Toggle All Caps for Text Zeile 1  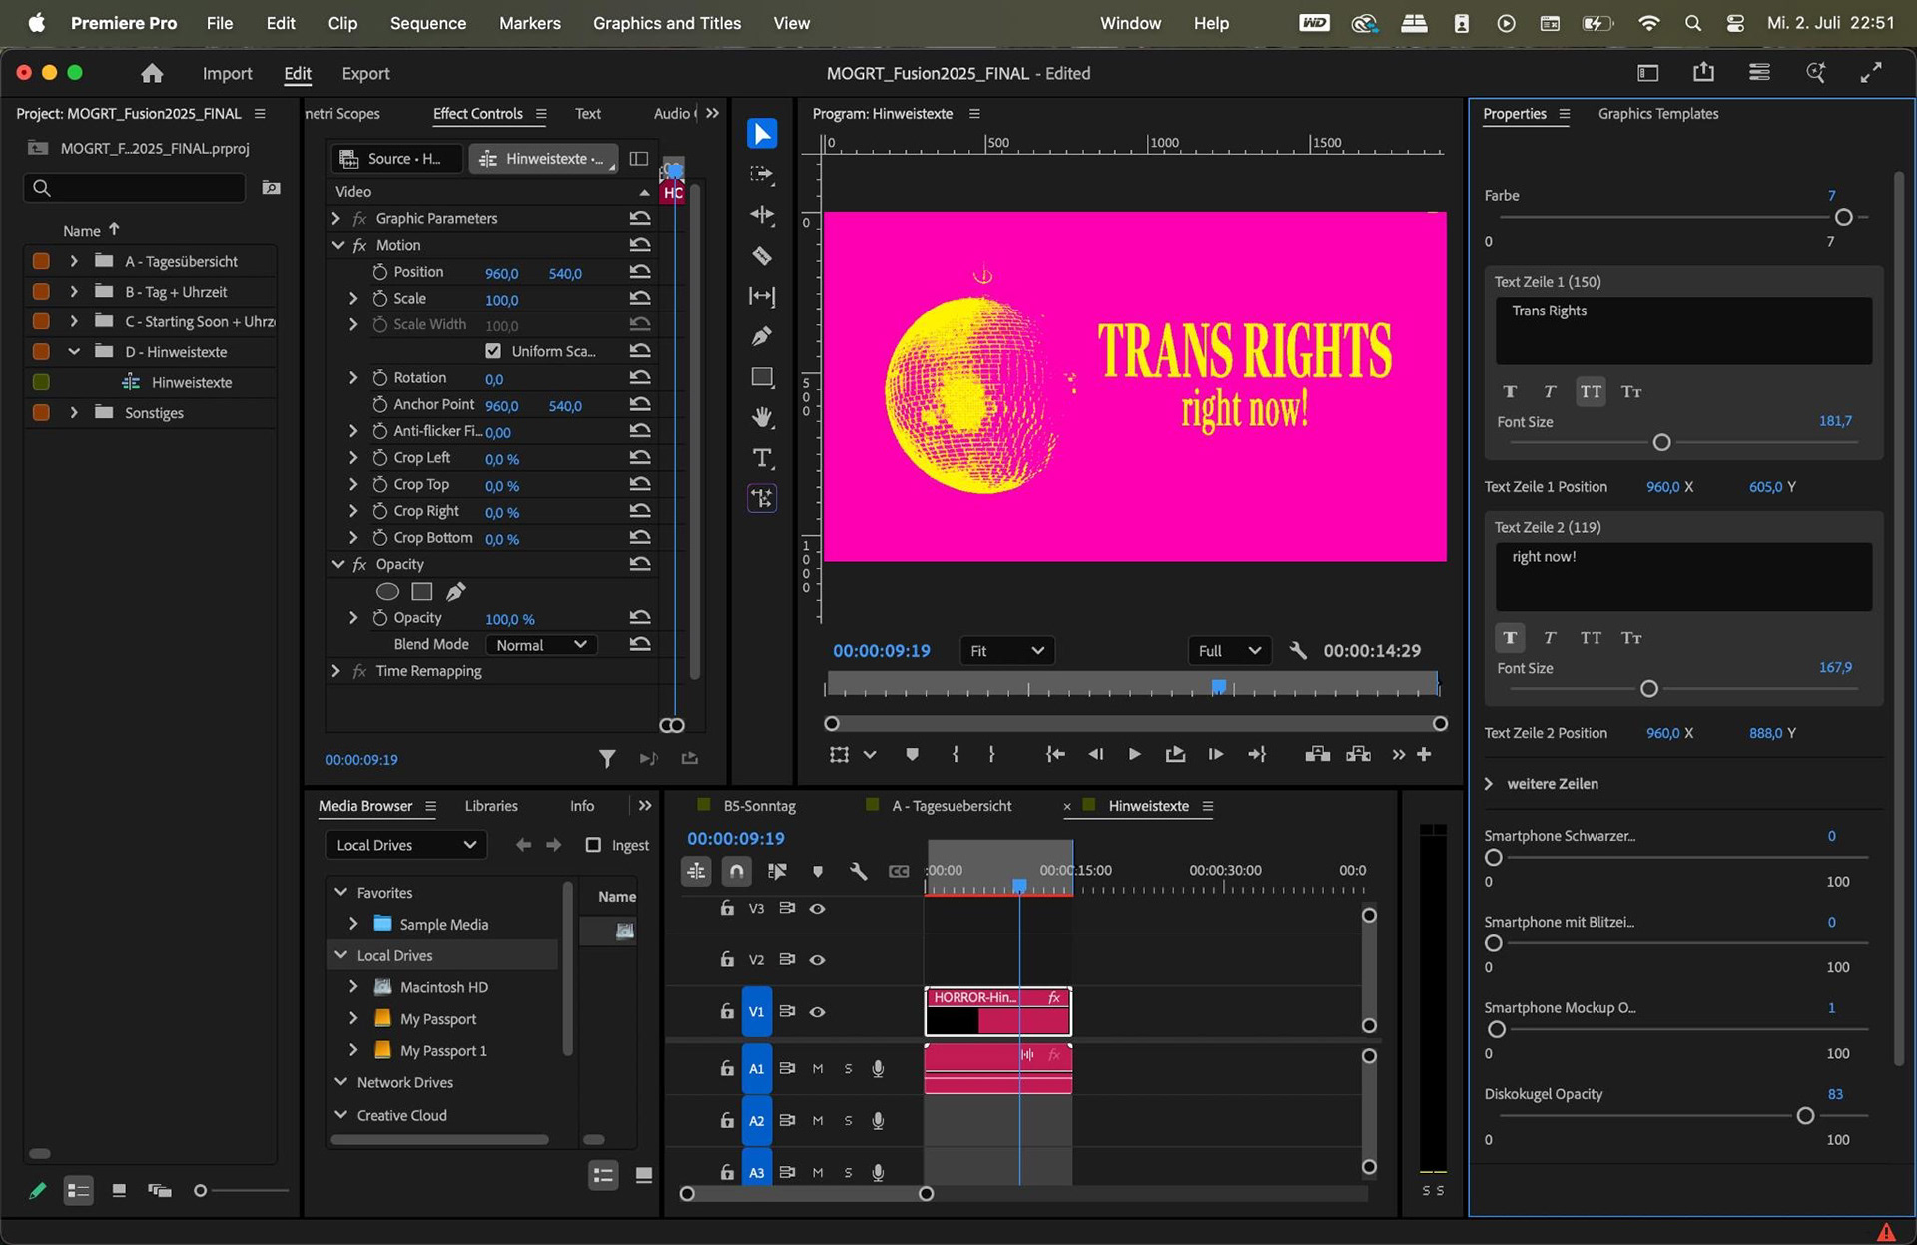tap(1591, 391)
